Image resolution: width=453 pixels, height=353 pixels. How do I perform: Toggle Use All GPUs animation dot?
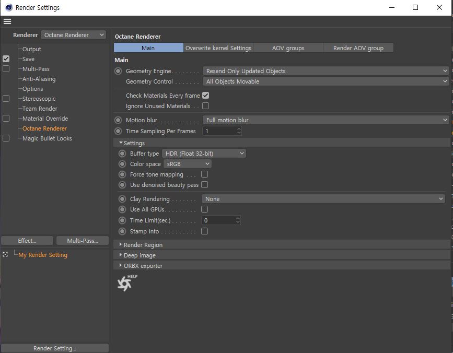coord(122,209)
